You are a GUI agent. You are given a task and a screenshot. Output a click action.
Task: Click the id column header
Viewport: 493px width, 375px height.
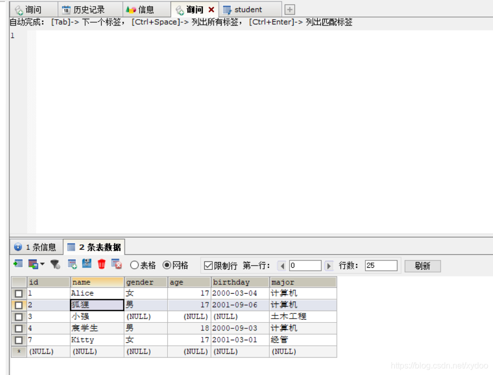(48, 282)
